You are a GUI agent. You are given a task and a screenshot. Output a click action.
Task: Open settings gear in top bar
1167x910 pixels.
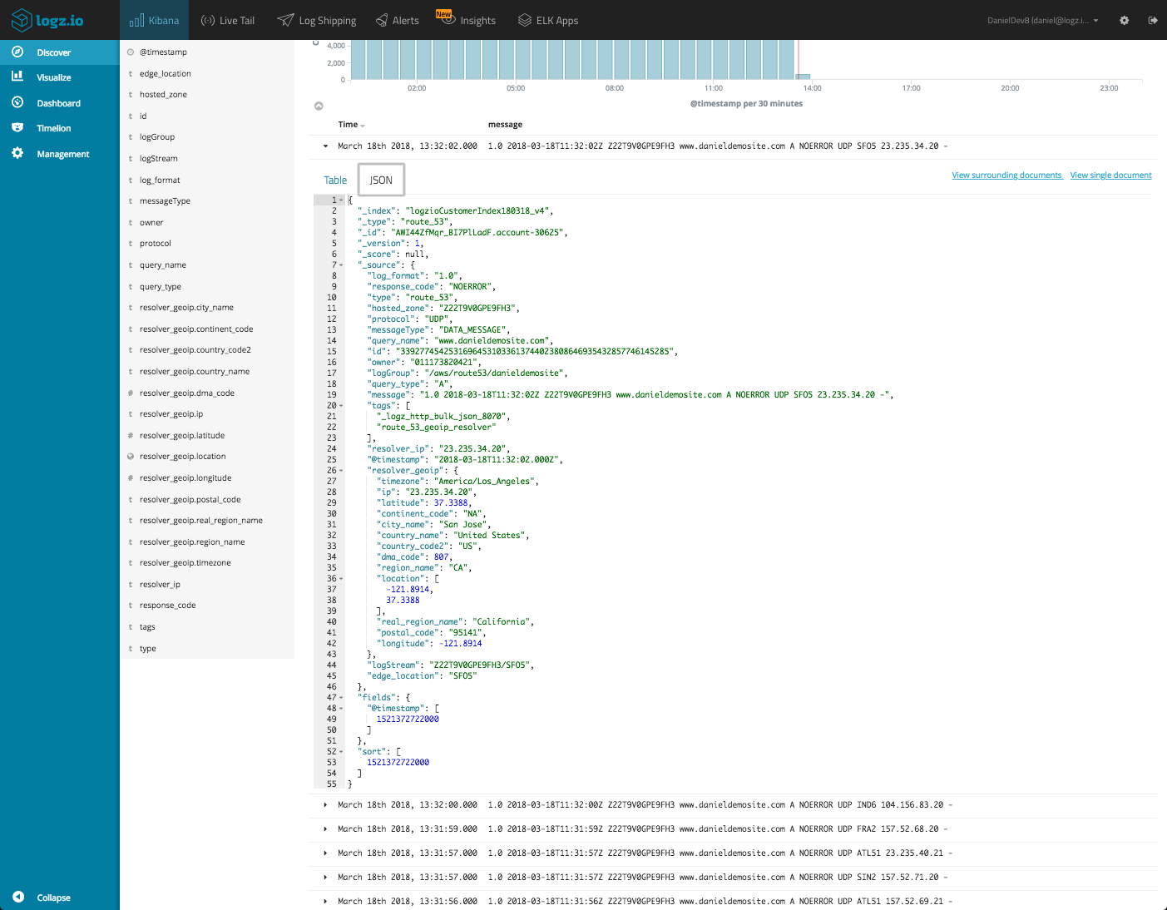click(1124, 20)
